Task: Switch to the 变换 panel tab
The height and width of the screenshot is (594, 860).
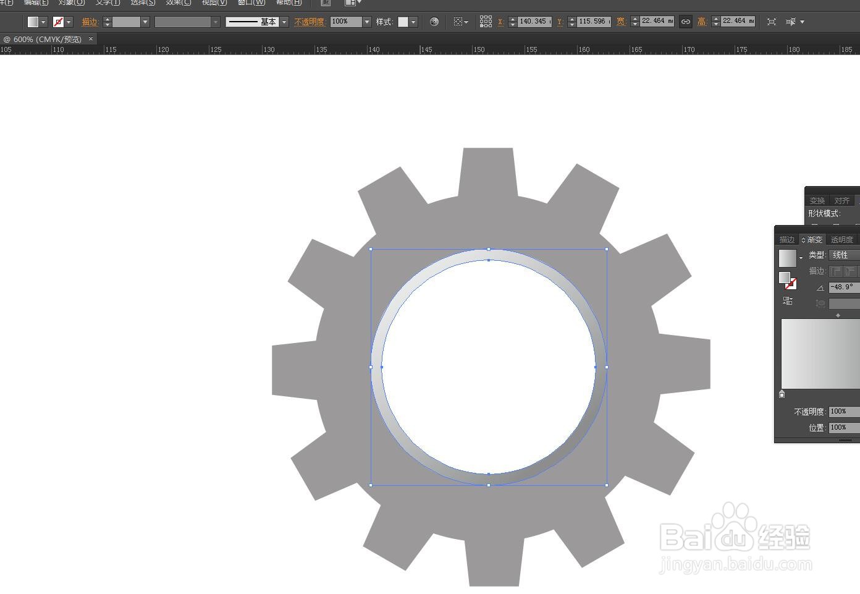Action: pyautogui.click(x=817, y=201)
